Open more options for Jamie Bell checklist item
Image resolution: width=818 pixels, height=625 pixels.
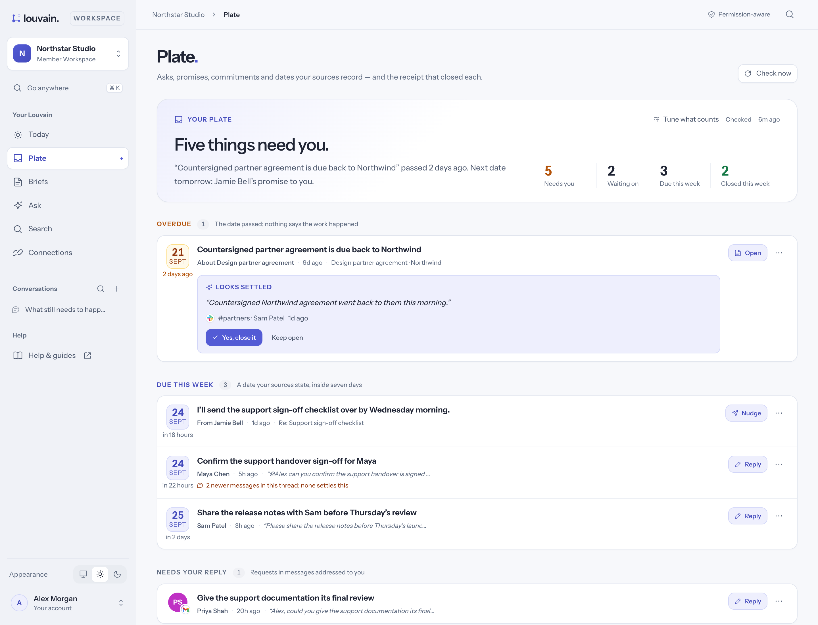(x=779, y=413)
